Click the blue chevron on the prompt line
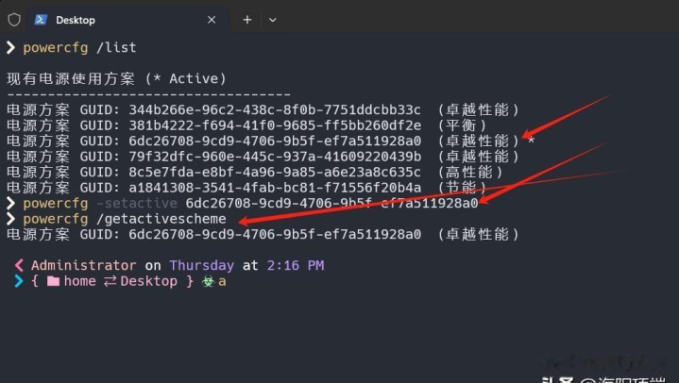This screenshot has height=383, width=679. (x=19, y=281)
